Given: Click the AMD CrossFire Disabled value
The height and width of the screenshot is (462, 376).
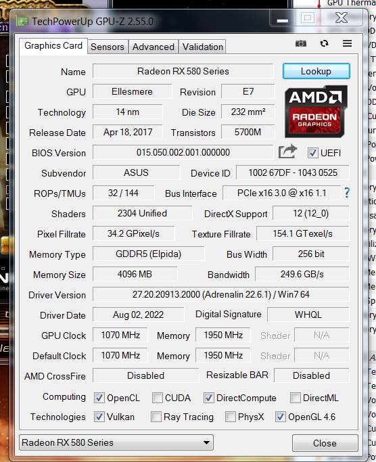Looking at the screenshot, I should [x=145, y=375].
